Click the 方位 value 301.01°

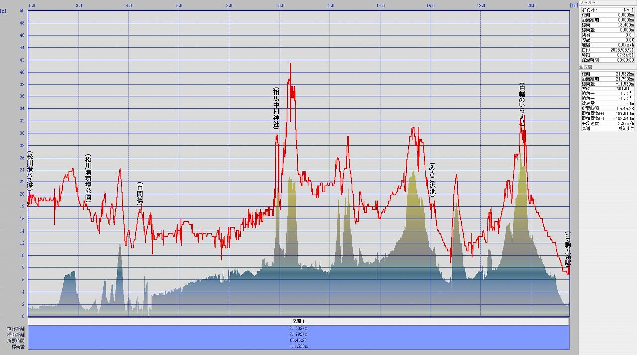point(625,89)
